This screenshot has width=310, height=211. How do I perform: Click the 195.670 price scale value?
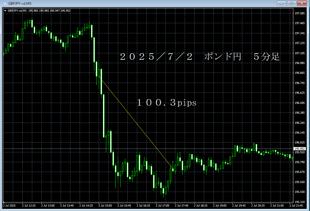click(300, 172)
